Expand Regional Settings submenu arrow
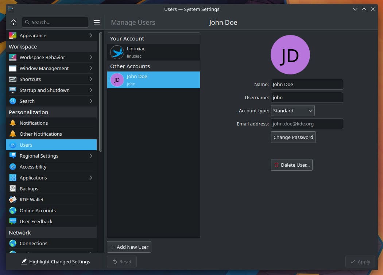 tap(91, 156)
